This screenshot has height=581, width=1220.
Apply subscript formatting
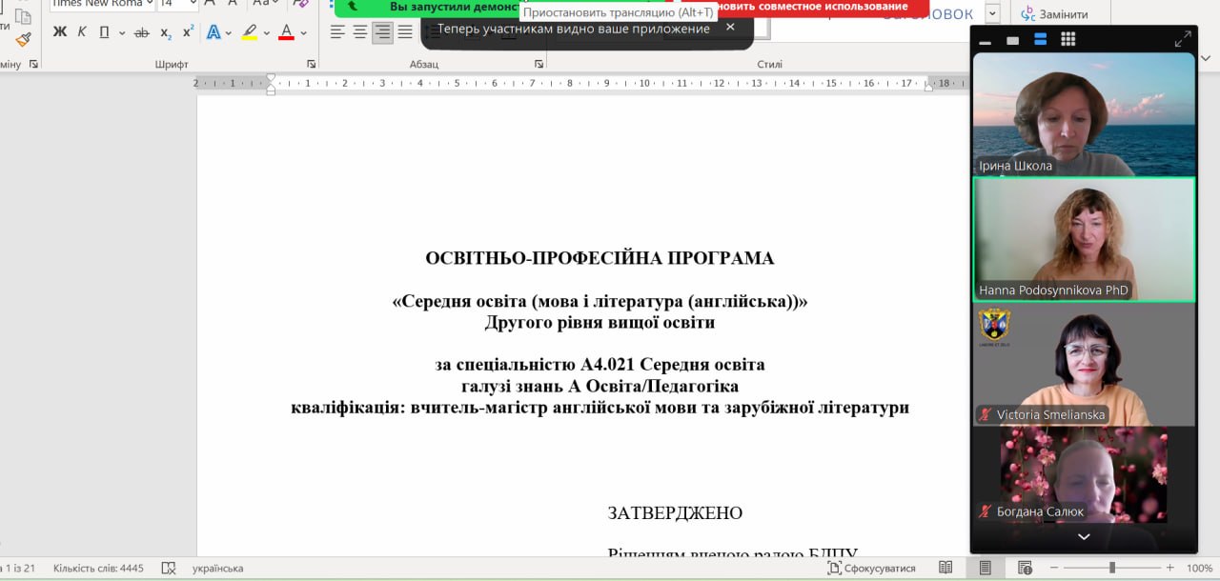point(166,32)
